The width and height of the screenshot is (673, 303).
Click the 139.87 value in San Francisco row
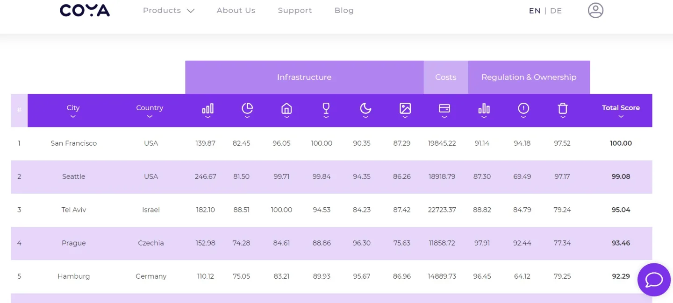[x=206, y=143]
